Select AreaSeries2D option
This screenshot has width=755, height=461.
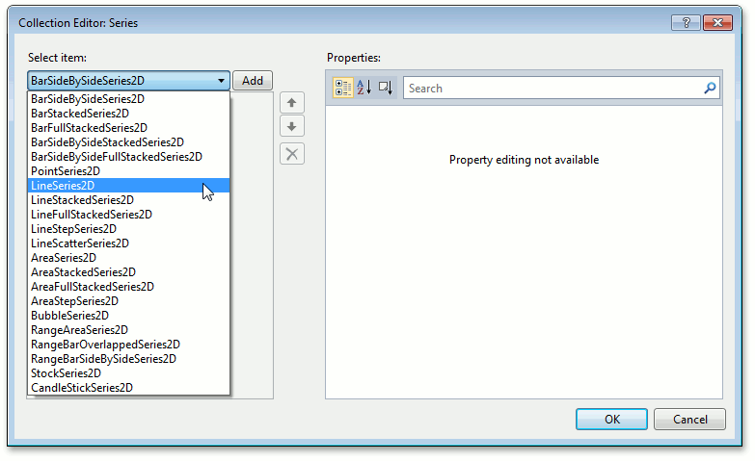(128, 258)
